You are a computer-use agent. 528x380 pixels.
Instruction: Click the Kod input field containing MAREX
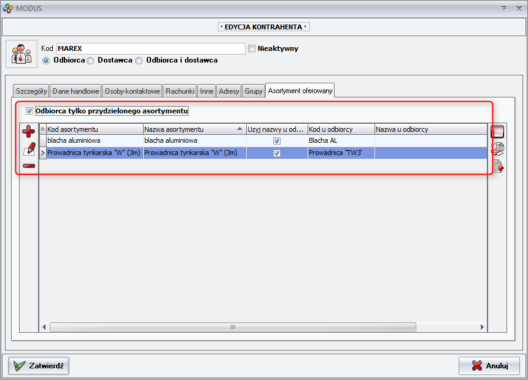tap(150, 48)
